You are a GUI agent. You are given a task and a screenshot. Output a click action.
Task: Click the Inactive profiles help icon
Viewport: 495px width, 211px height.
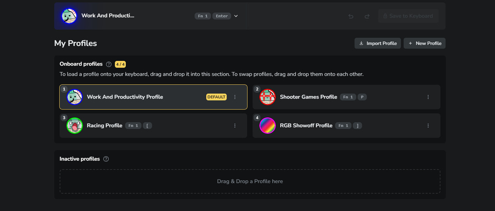tap(106, 159)
